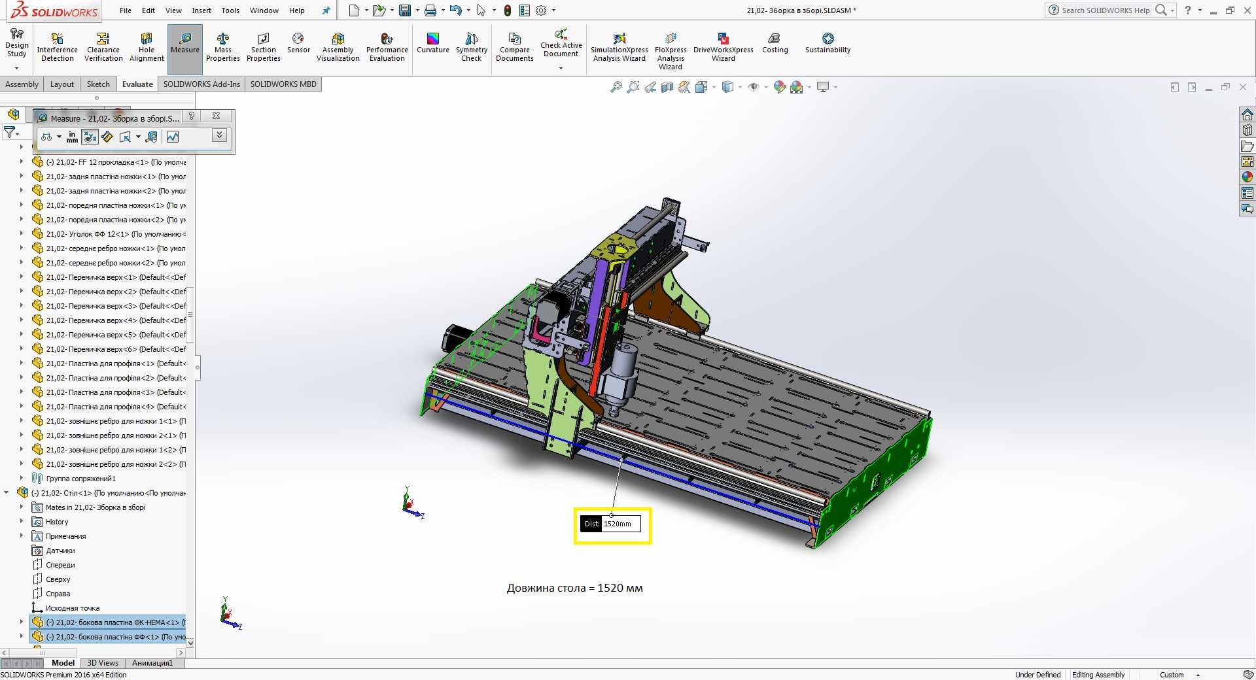Toggle Show XYZ Measurements in Measure dialog

pyautogui.click(x=90, y=137)
